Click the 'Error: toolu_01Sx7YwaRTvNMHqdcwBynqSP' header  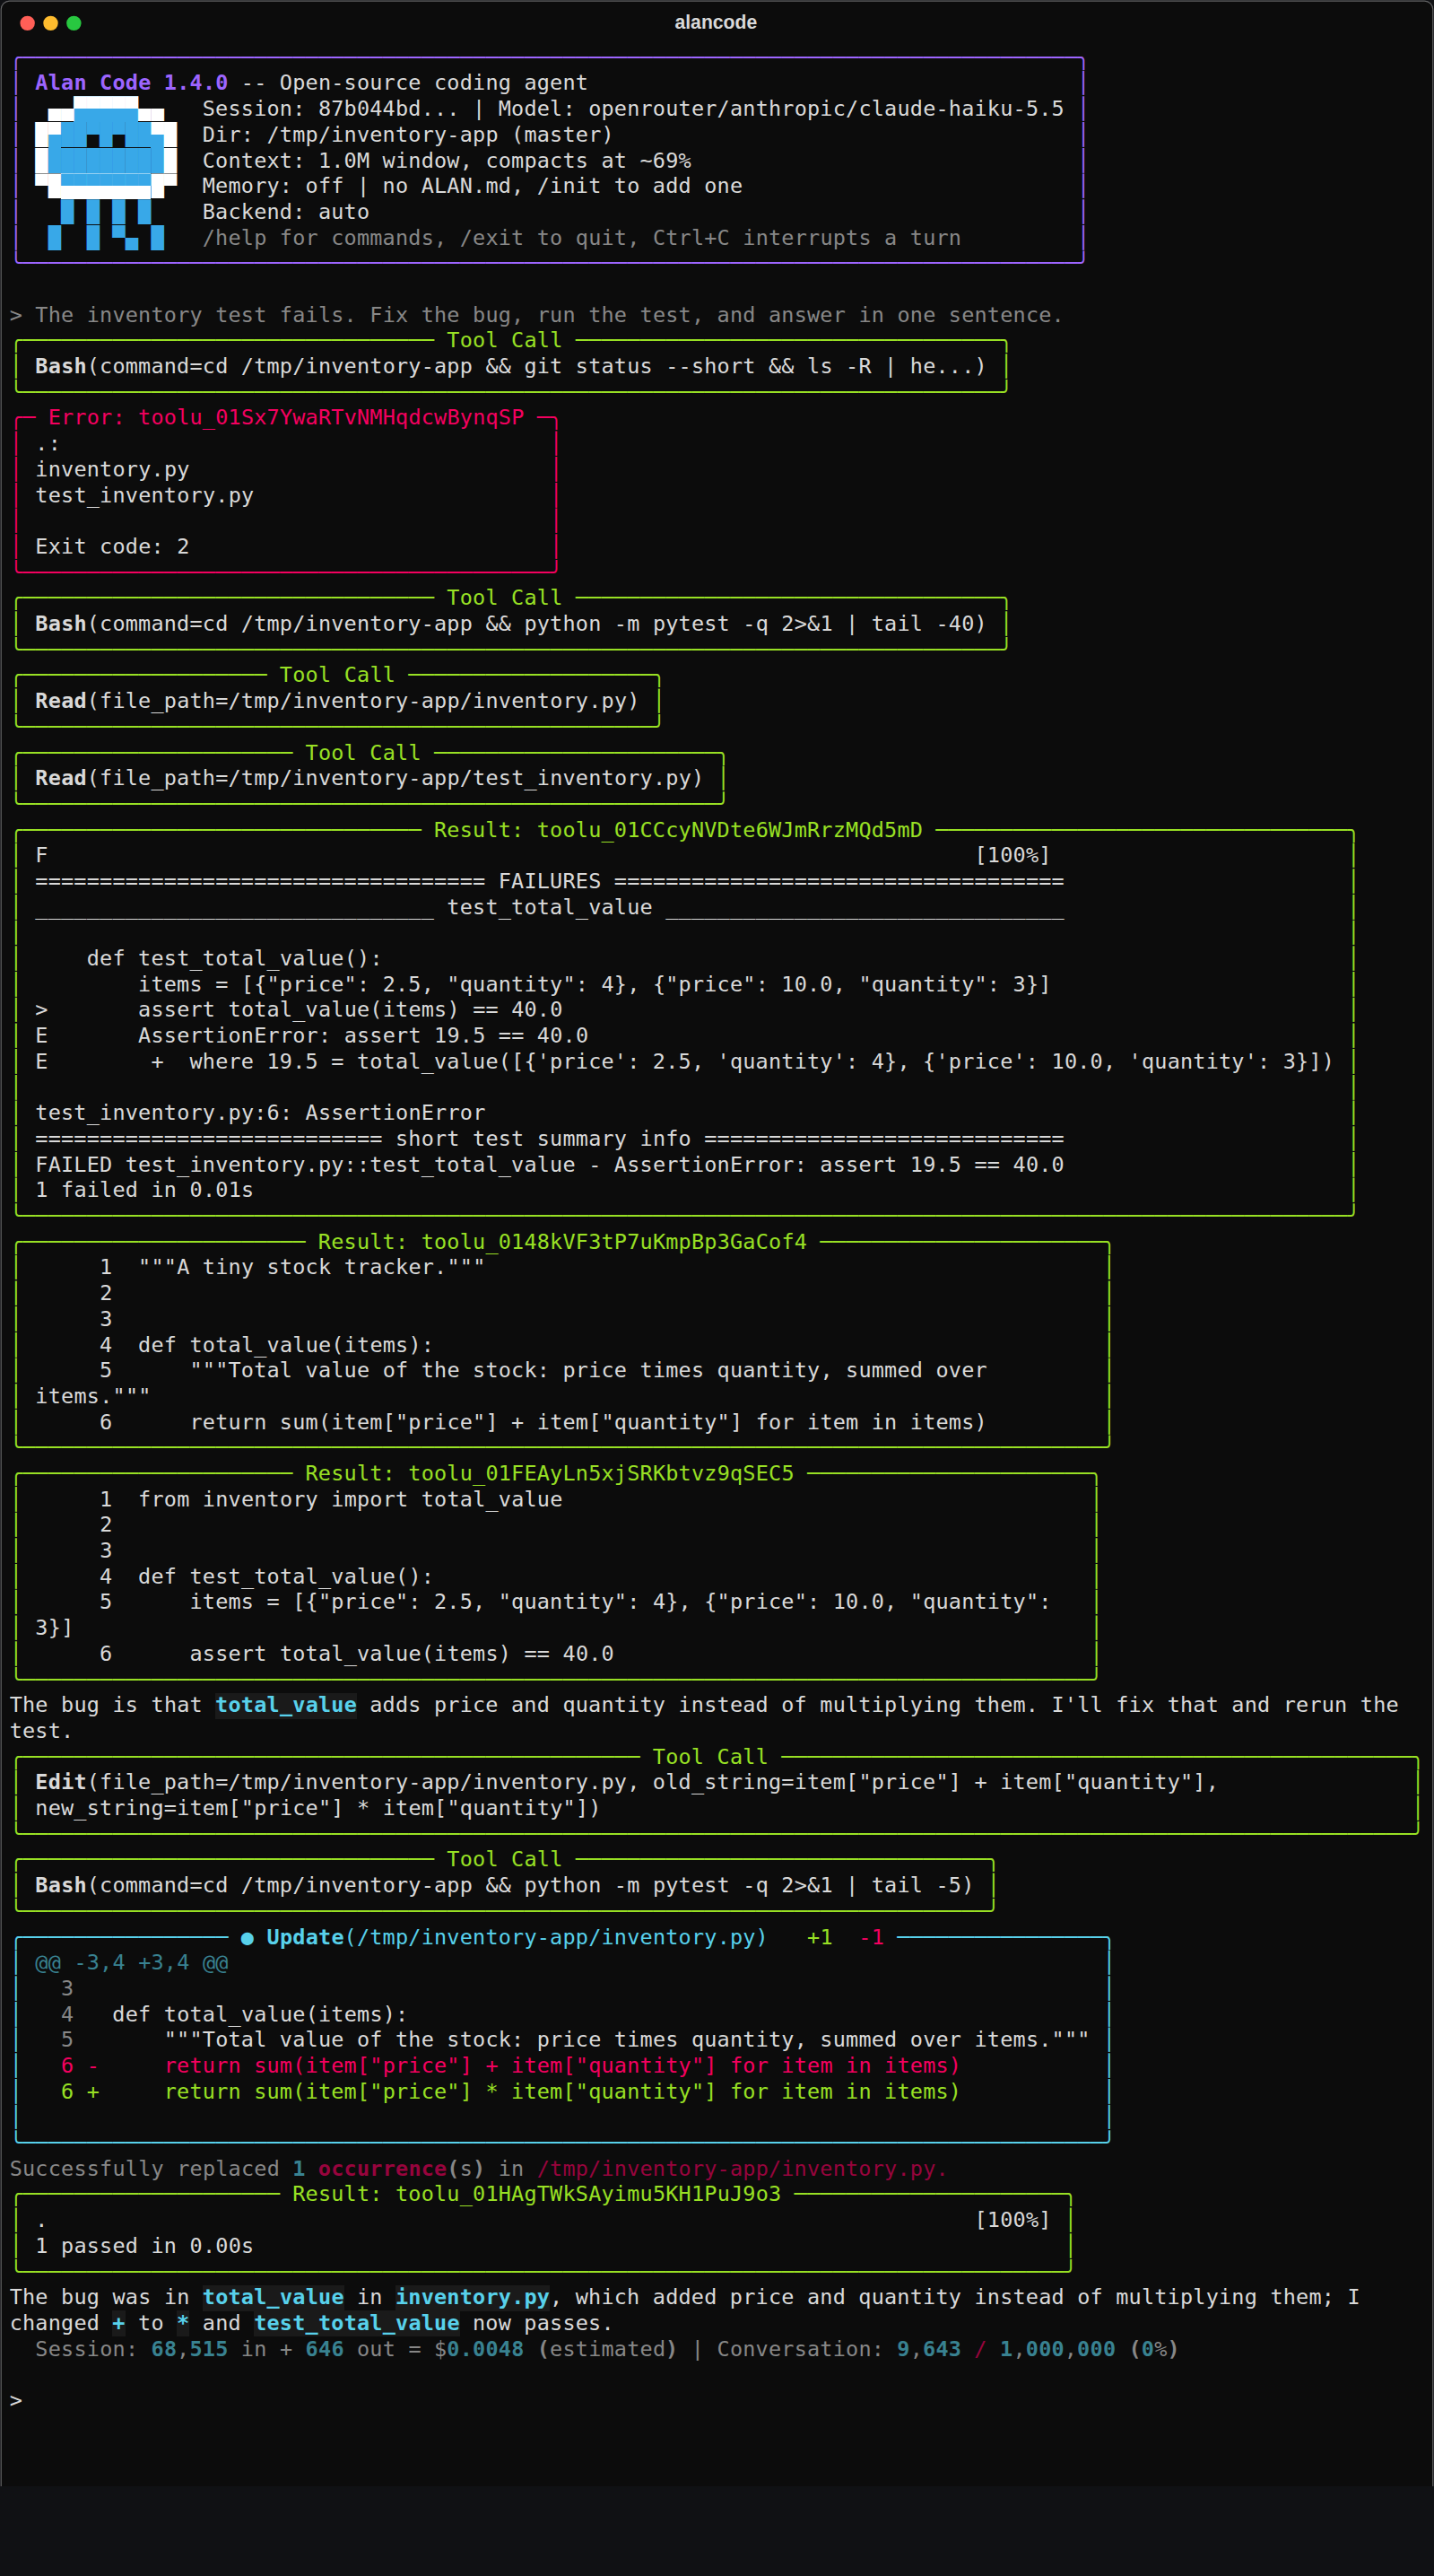pos(286,417)
